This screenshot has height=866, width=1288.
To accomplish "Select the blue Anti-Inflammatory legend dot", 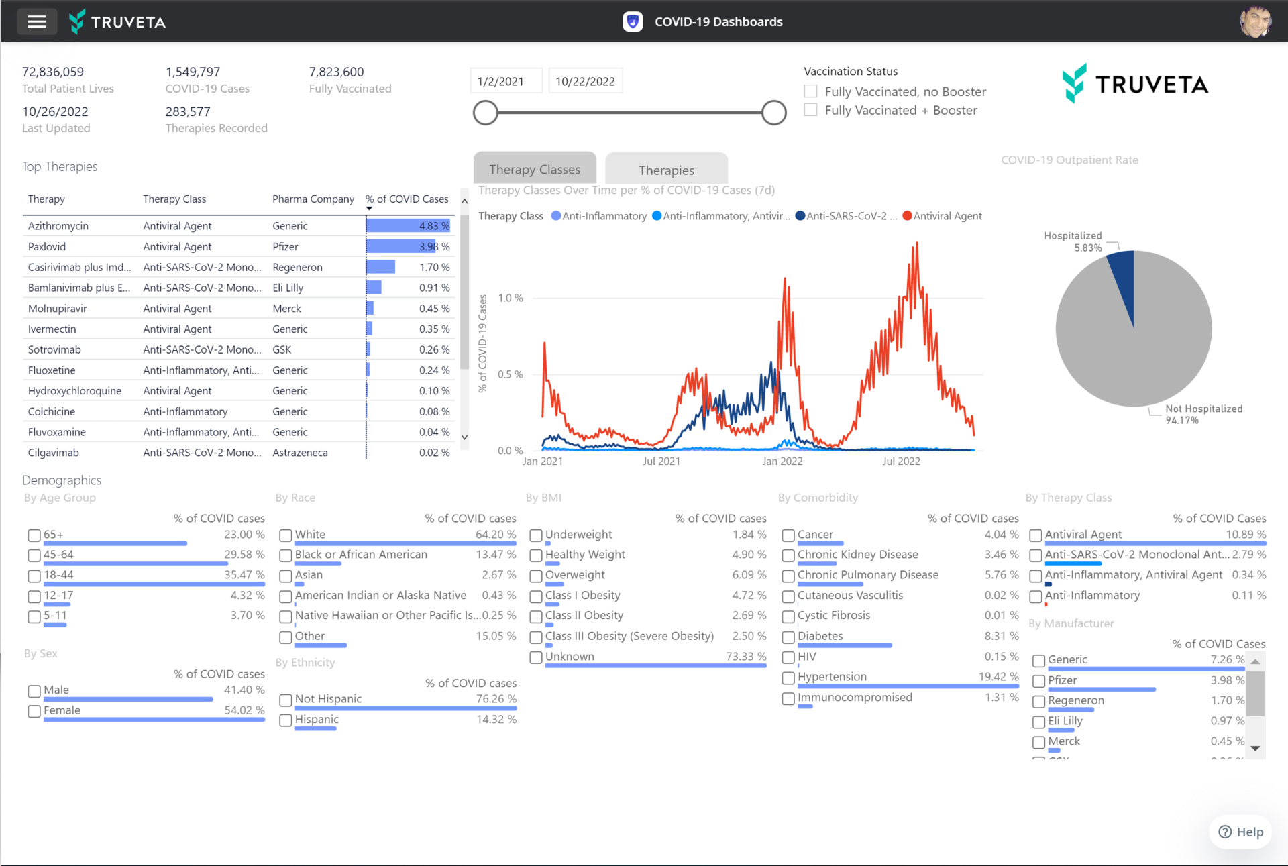I will click(555, 216).
